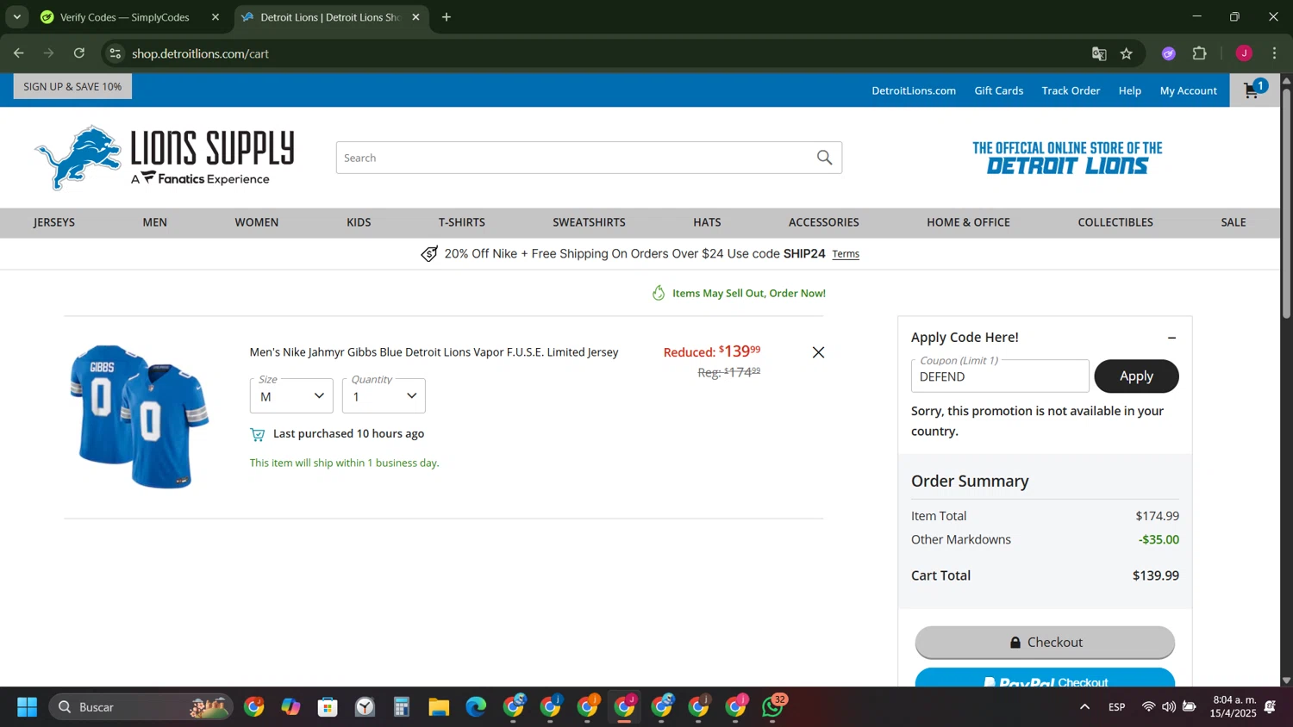Viewport: 1293px width, 727px height.
Task: Click SIGN UP & SAVE 10% button
Action: [x=72, y=86]
